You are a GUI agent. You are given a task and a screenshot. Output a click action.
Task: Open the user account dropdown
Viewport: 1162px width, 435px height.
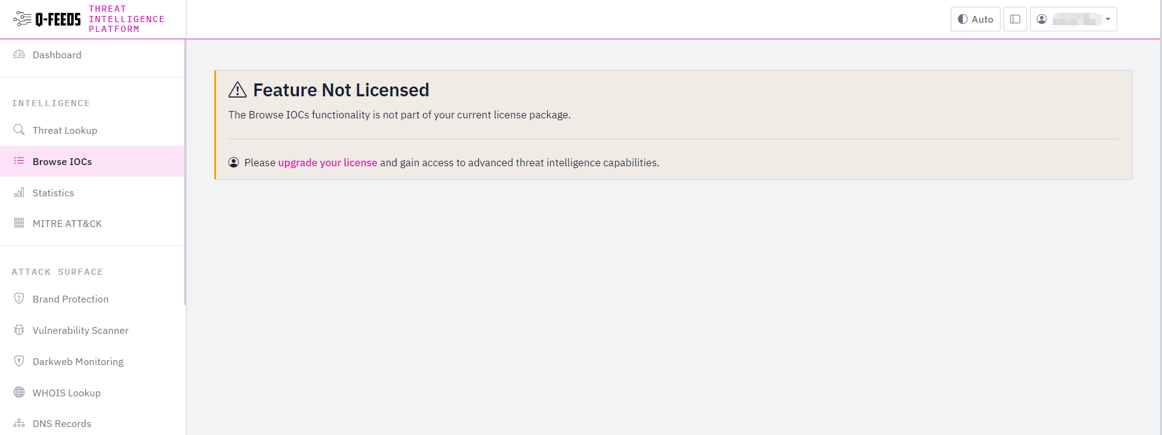[x=1073, y=19]
